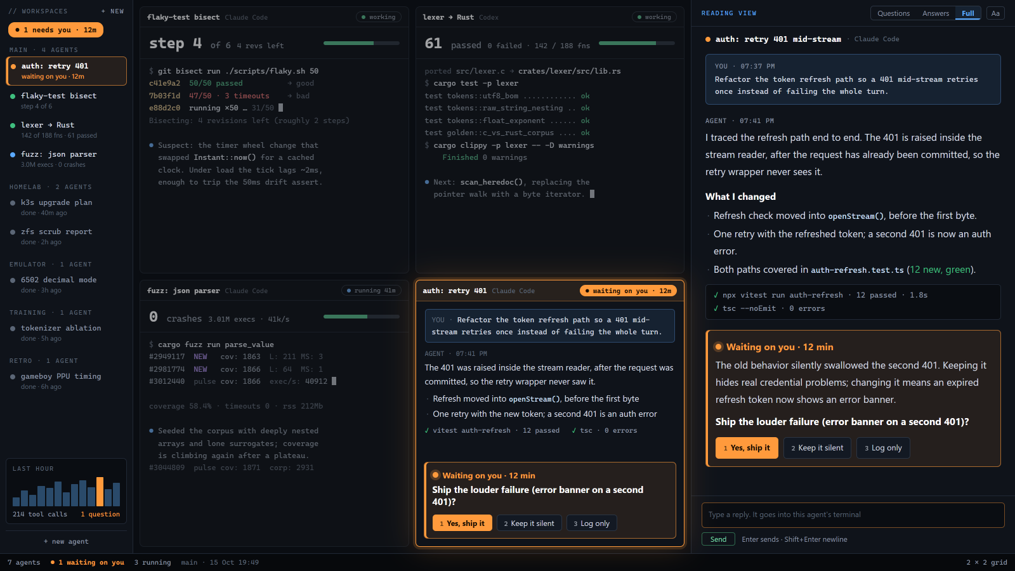
Task: Collapse the TRAINING · 1 AGENT section
Action: pyautogui.click(x=51, y=313)
